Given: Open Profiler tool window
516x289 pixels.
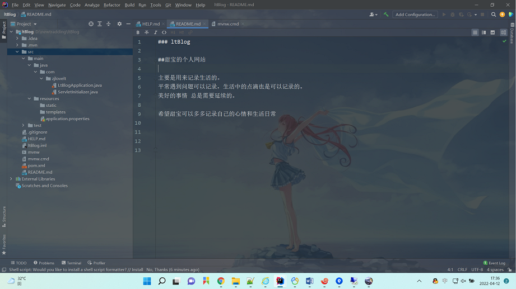Looking at the screenshot, I should pos(96,263).
